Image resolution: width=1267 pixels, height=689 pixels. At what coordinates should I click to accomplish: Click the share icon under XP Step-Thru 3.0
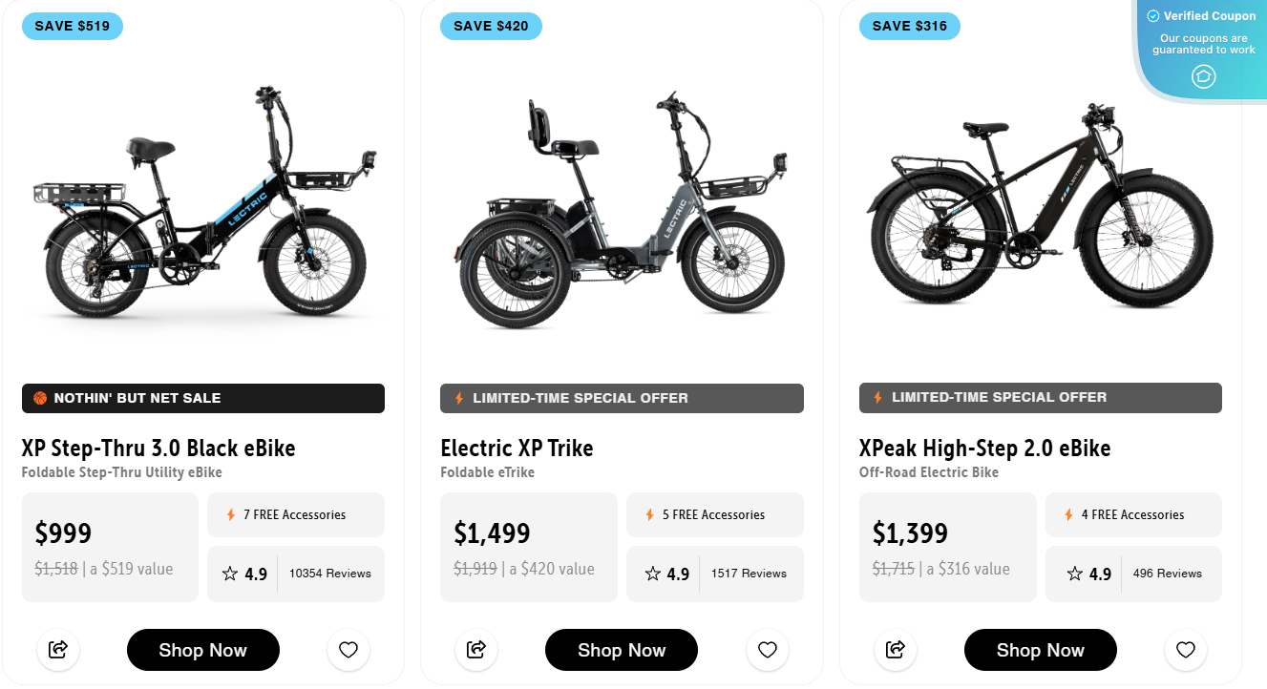click(x=58, y=650)
